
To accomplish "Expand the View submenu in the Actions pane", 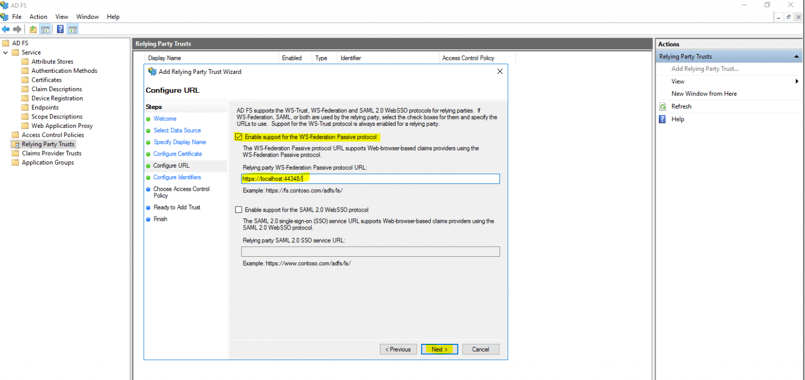I will 797,81.
